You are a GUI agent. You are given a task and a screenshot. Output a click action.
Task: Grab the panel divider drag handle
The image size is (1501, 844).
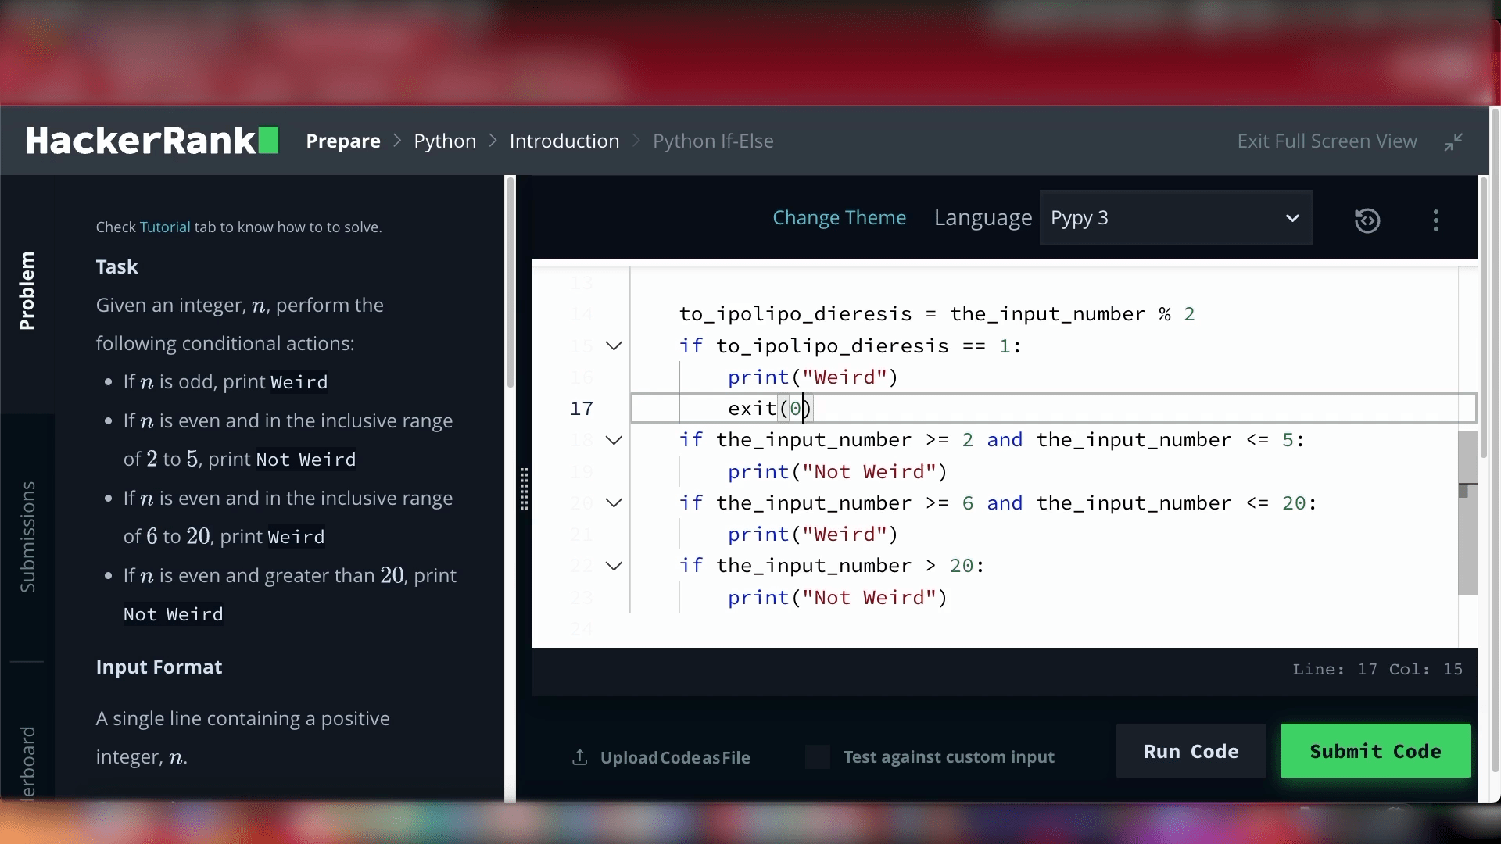(x=524, y=489)
